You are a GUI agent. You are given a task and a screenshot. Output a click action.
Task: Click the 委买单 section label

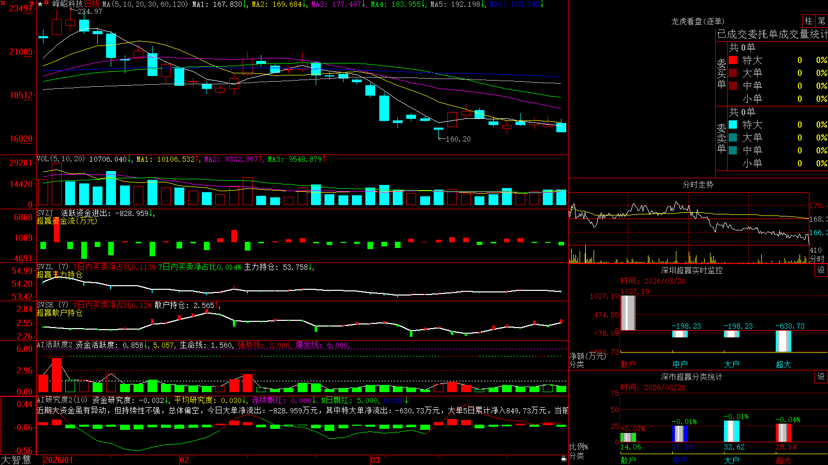pyautogui.click(x=721, y=73)
